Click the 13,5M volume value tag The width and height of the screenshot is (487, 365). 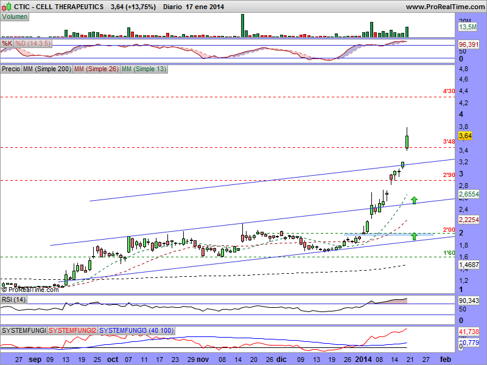(468, 27)
